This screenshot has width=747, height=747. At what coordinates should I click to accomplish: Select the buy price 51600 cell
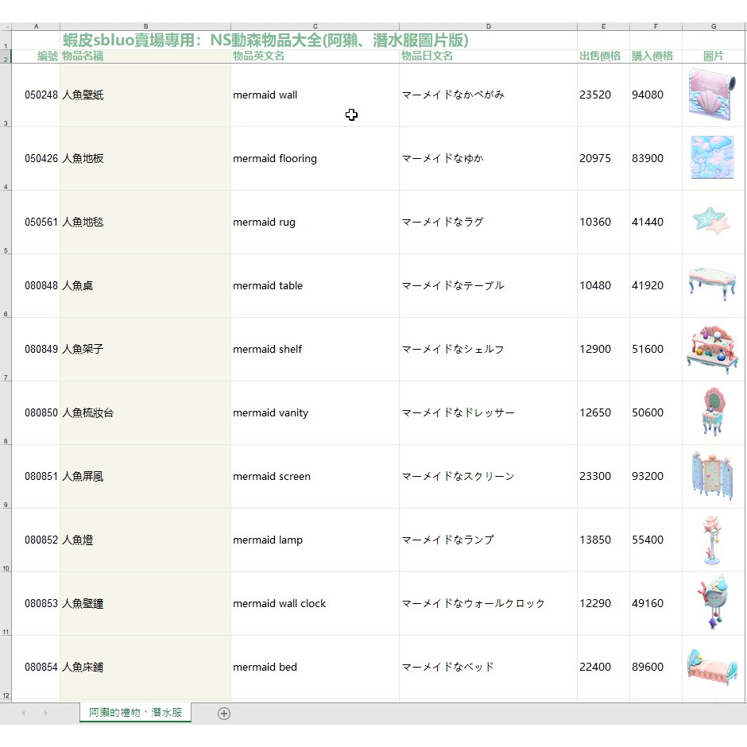click(656, 350)
